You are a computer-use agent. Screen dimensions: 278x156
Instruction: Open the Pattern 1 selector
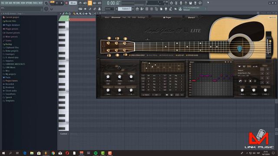(125, 9)
